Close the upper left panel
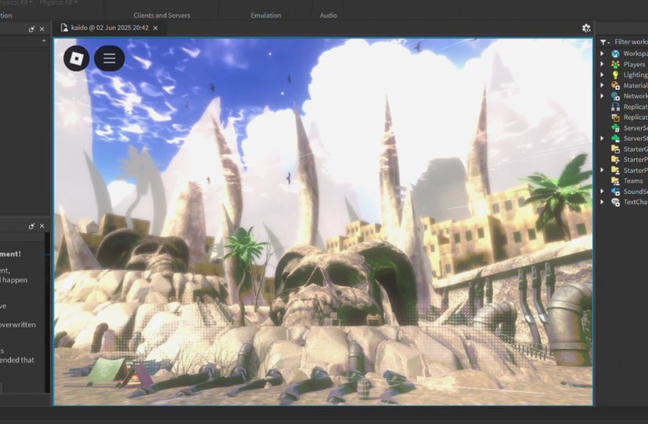Viewport: 648px width, 424px height. coord(41,29)
